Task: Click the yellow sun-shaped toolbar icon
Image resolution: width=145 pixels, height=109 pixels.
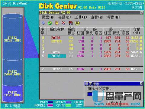Action: click(x=57, y=23)
